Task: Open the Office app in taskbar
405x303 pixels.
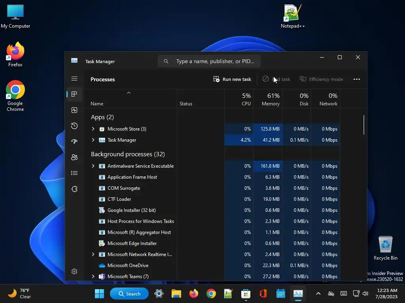Action: pyautogui.click(x=263, y=294)
